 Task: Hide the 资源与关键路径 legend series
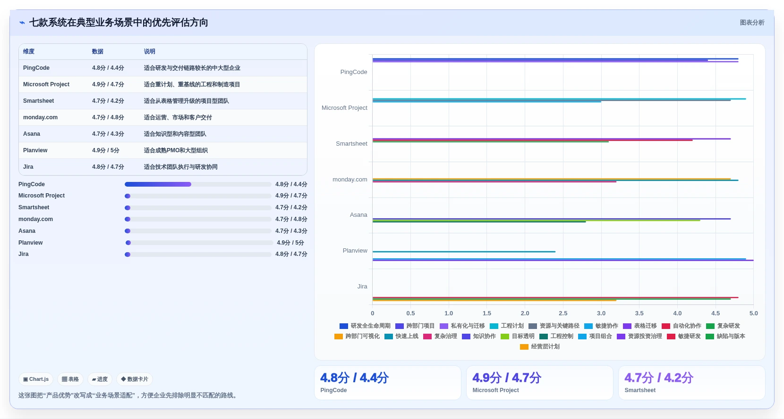coord(554,326)
